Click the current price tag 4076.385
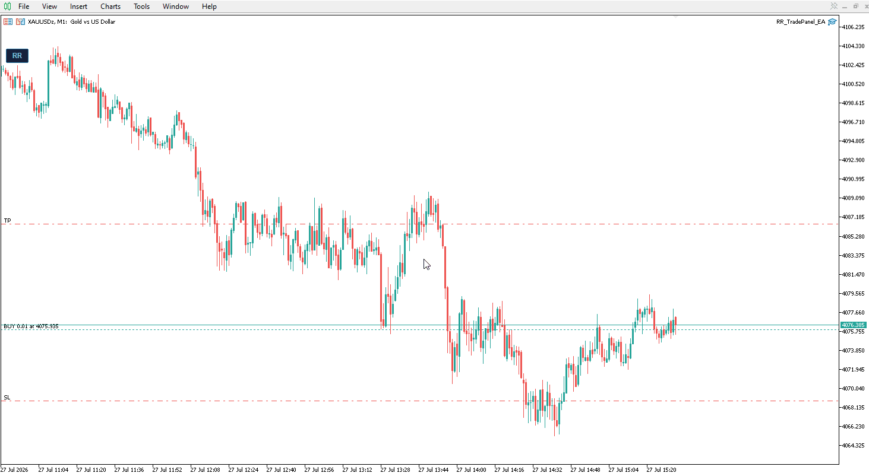 tap(853, 325)
